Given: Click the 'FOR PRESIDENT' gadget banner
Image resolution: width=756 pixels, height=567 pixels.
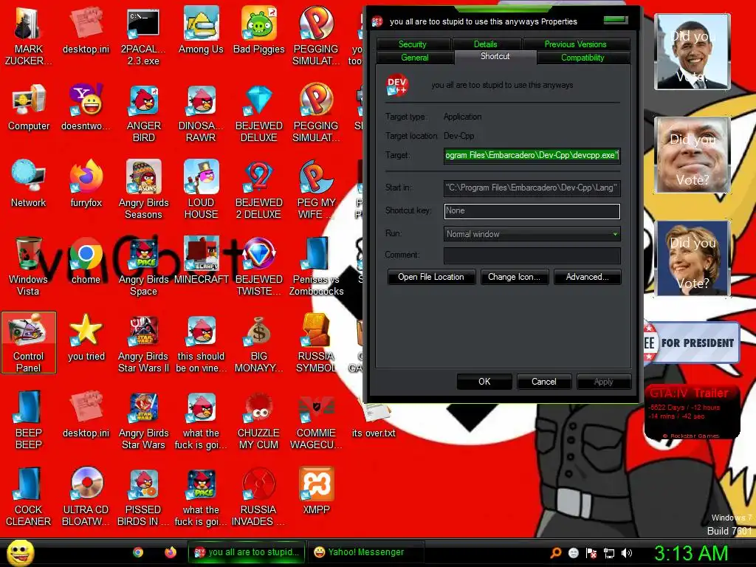Looking at the screenshot, I should coord(691,343).
